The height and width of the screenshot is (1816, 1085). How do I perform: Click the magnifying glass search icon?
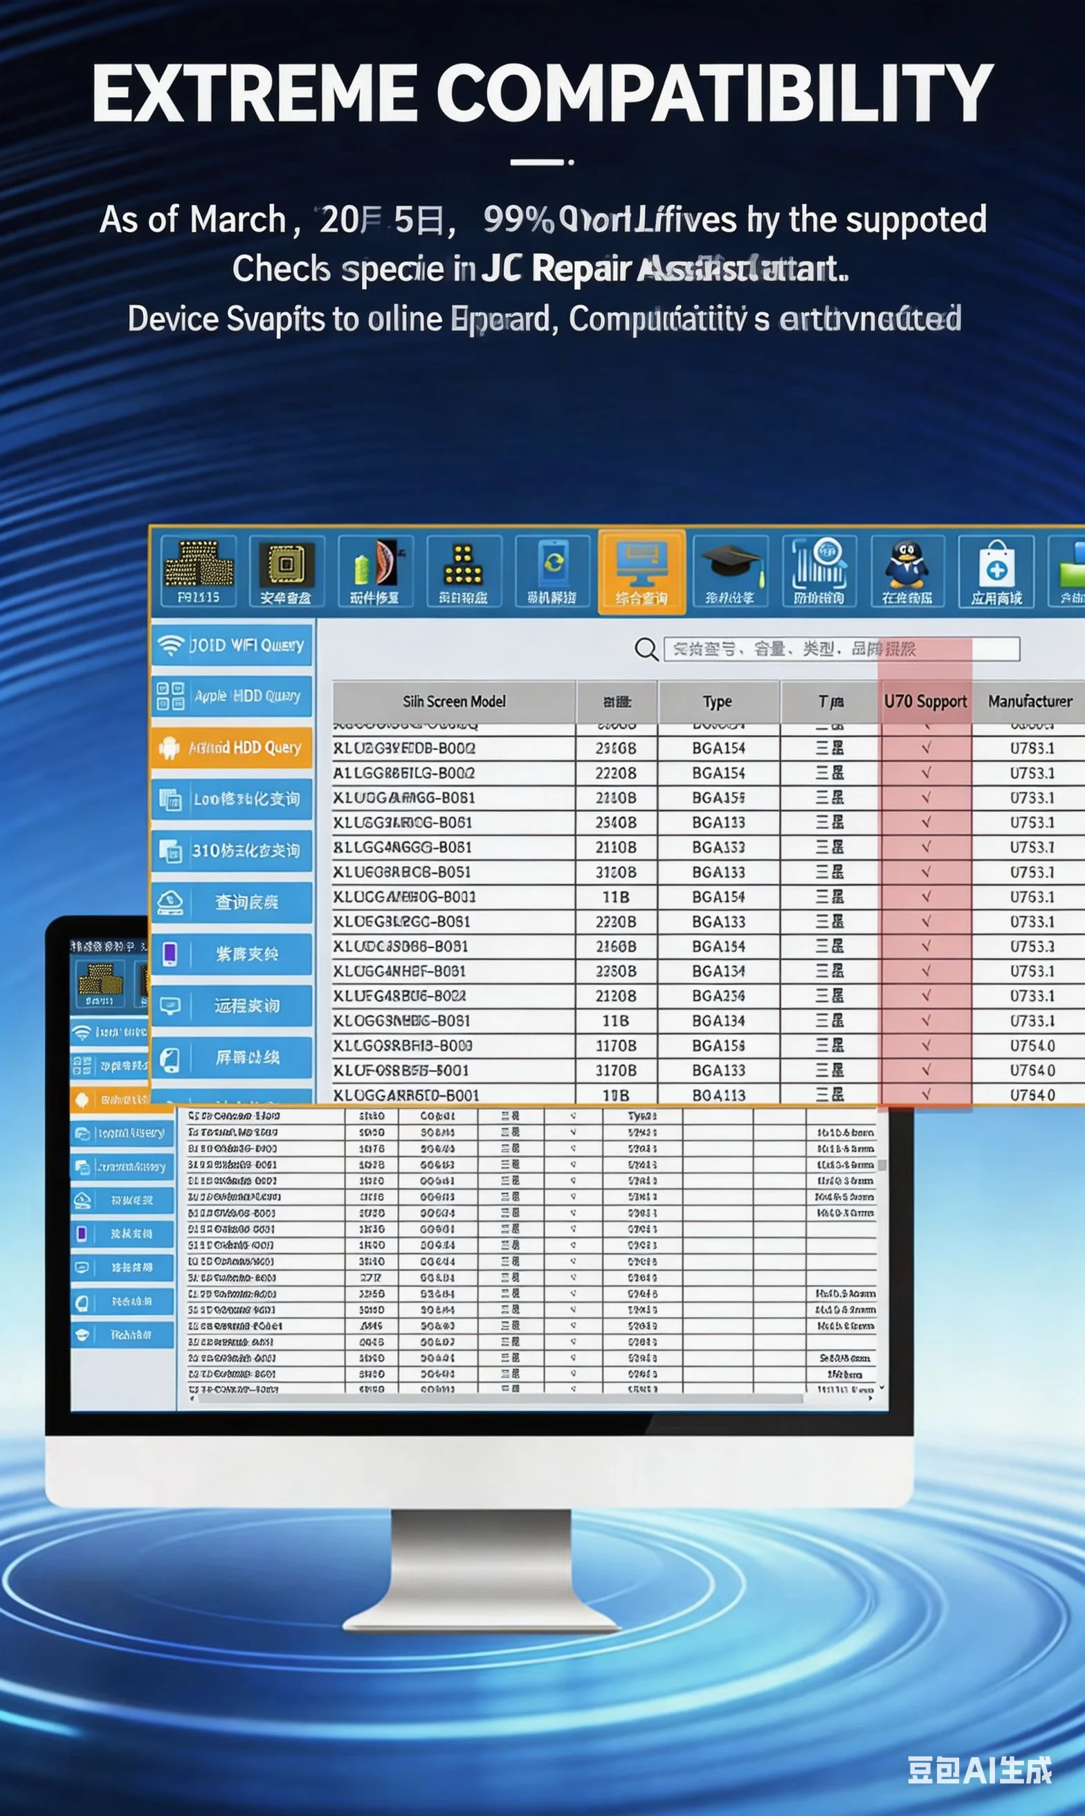coord(646,648)
